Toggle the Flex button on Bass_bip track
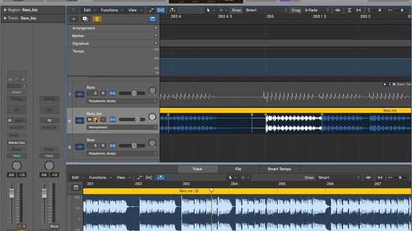This screenshot has width=412, height=231. pyautogui.click(x=113, y=119)
